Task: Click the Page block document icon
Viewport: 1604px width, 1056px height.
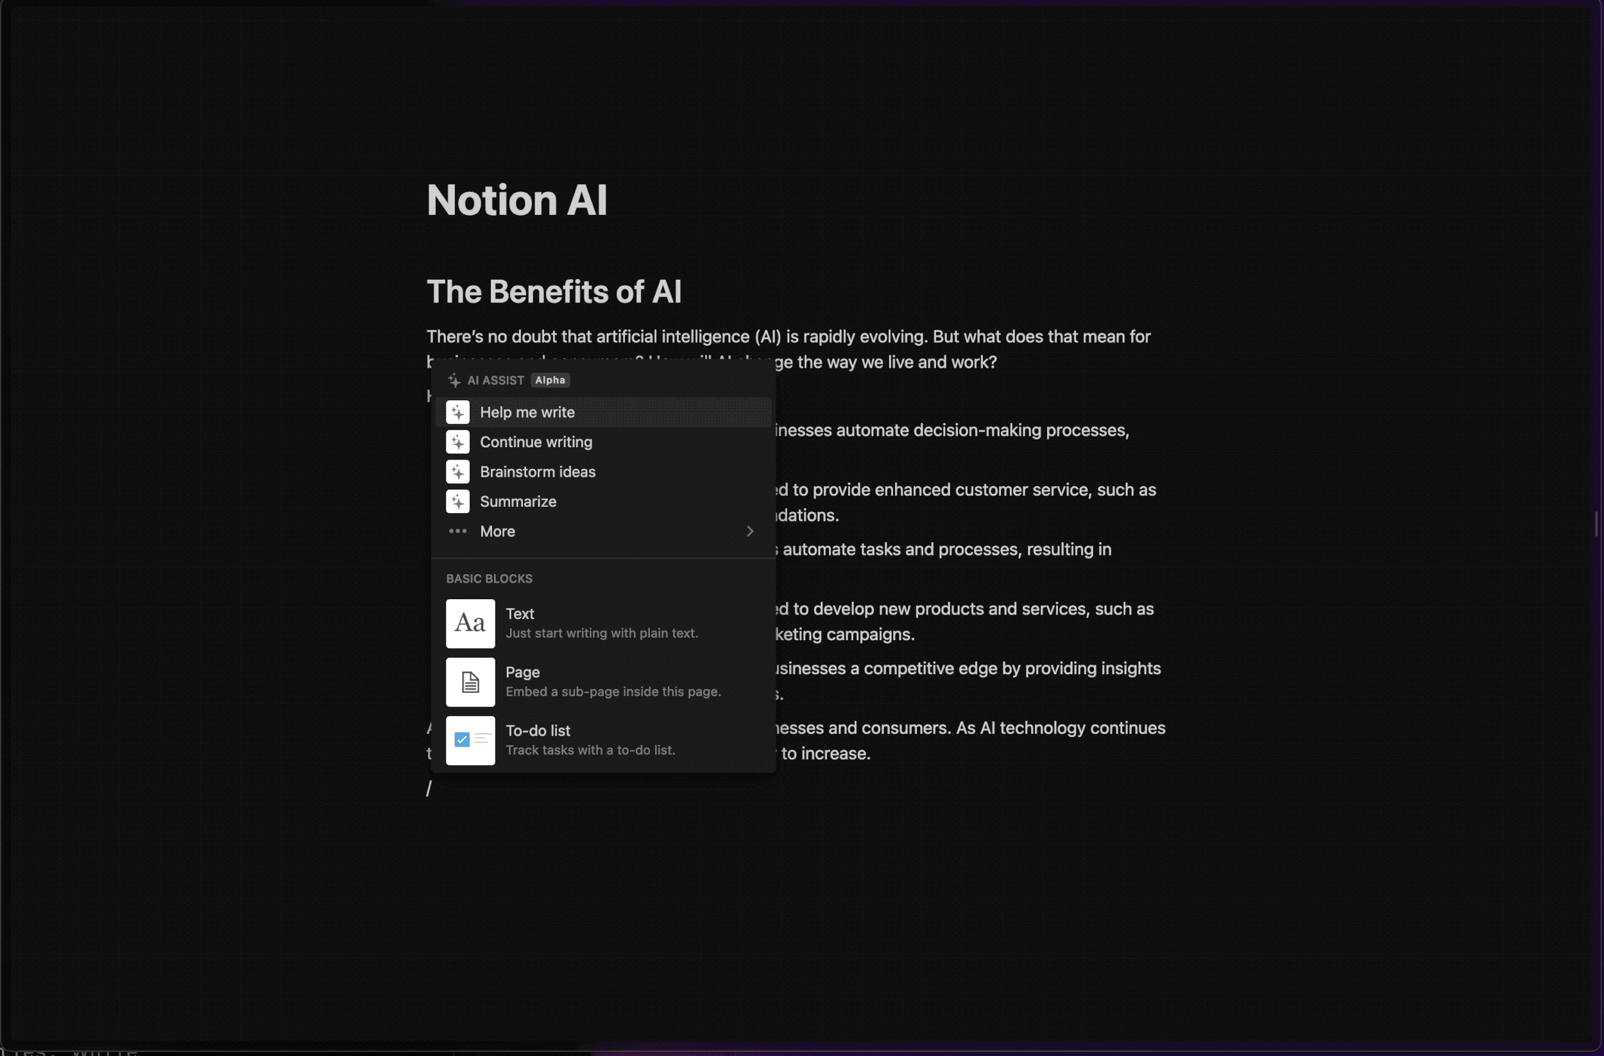Action: coord(470,682)
